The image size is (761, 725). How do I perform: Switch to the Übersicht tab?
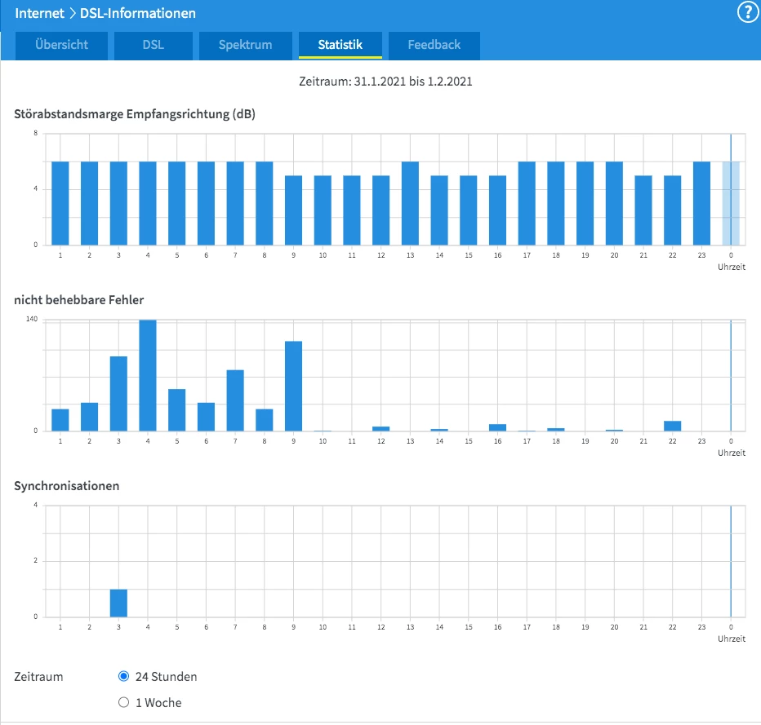coord(61,45)
